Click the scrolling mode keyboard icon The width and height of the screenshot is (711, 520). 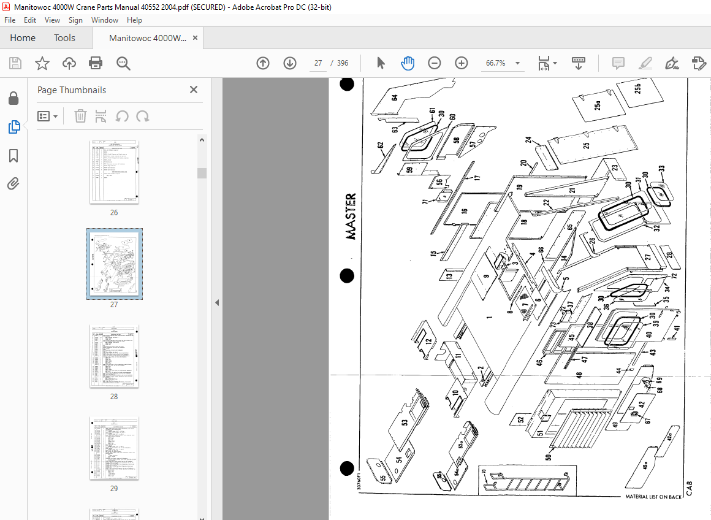tap(578, 63)
